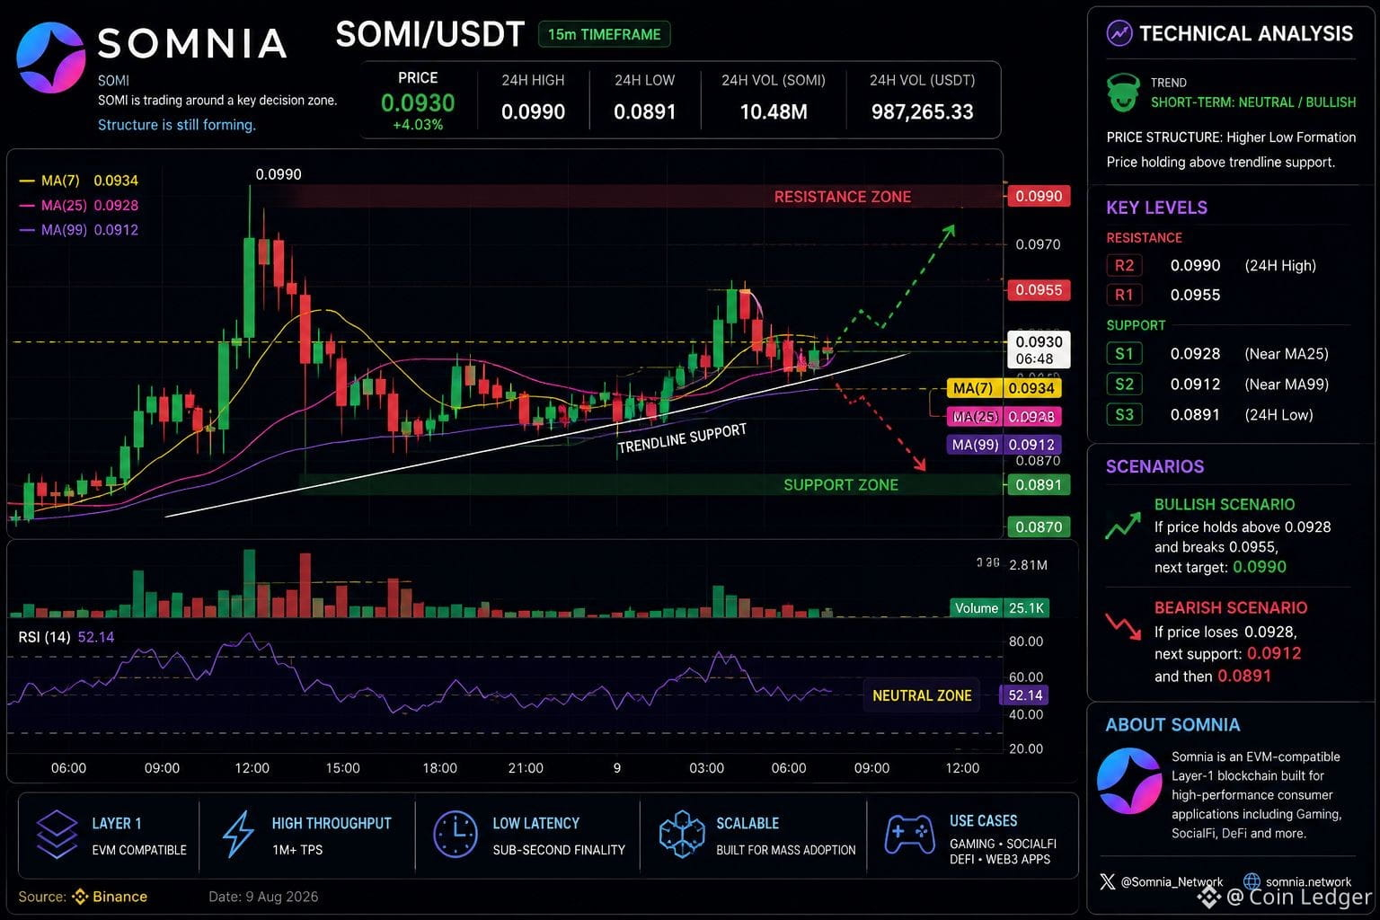Click the 80.00 RSI scale value
This screenshot has height=920, width=1380.
click(x=1026, y=641)
